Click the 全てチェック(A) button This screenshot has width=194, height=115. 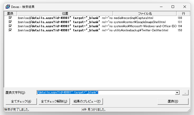(x=21, y=101)
